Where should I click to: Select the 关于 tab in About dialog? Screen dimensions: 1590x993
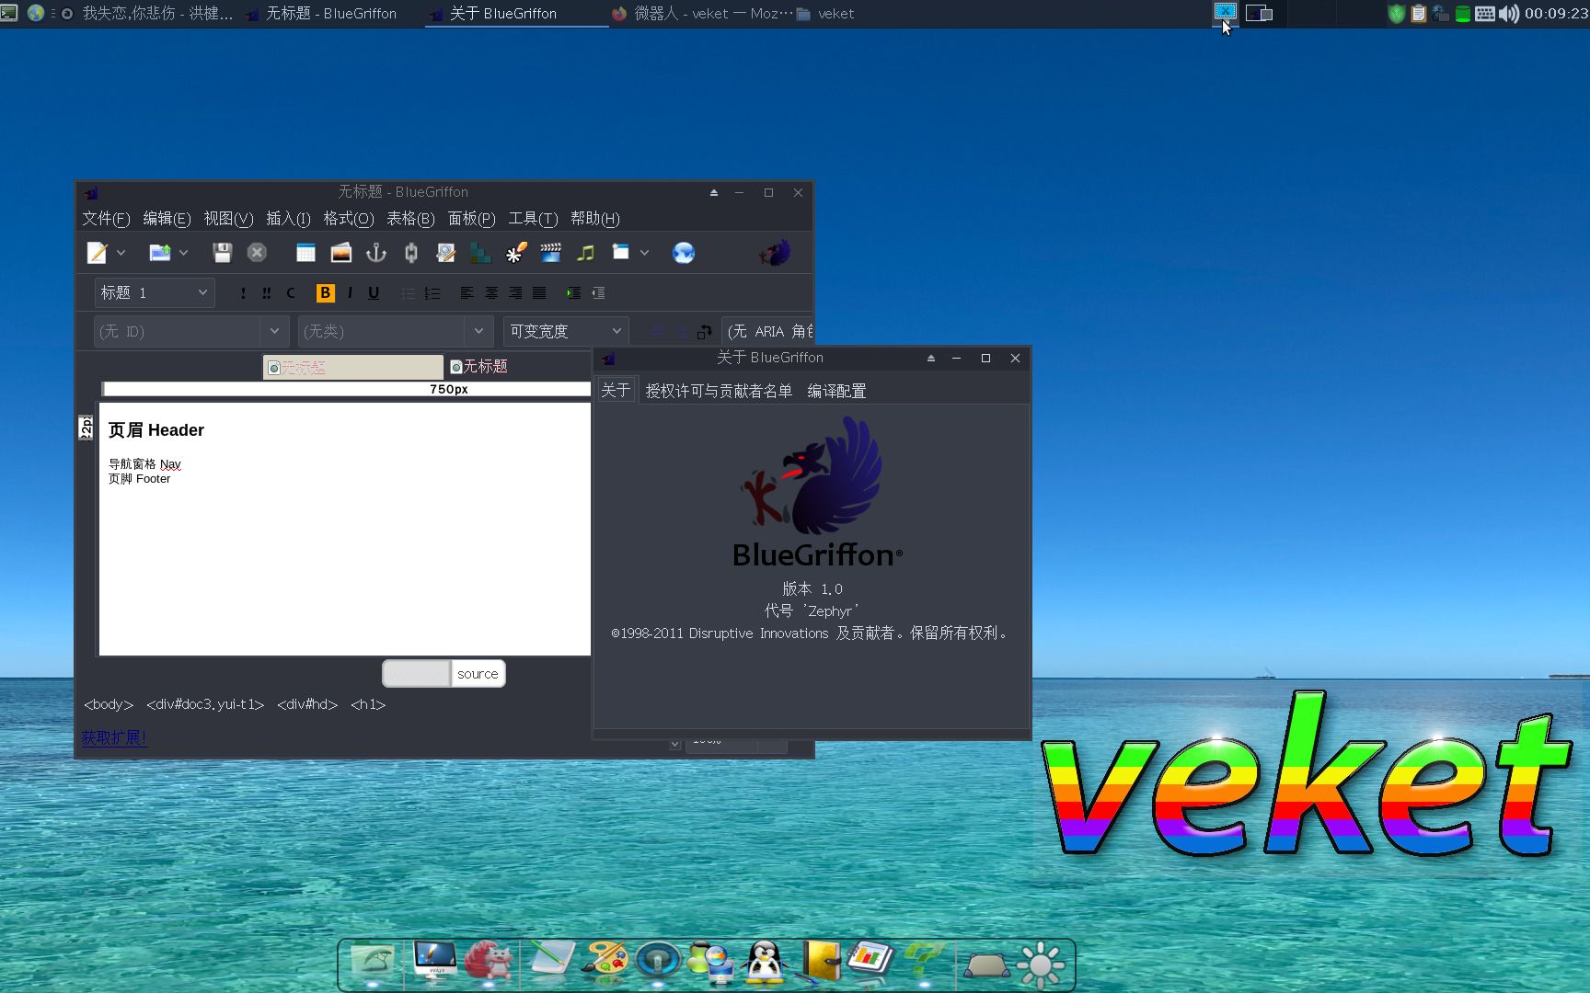(616, 390)
